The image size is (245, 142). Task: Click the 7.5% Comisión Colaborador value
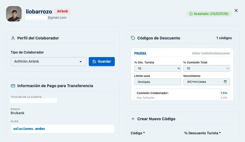pos(224,93)
